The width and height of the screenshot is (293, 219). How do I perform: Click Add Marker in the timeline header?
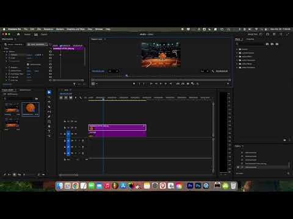point(76,98)
